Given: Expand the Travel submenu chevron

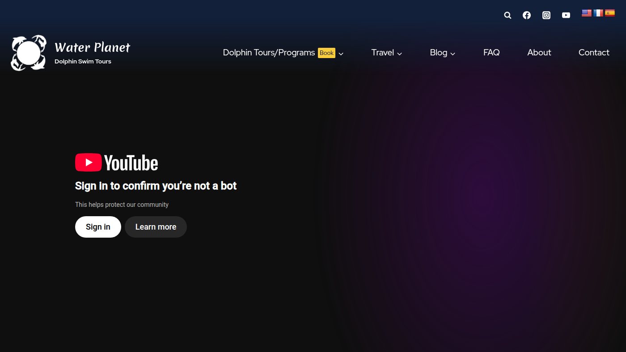Looking at the screenshot, I should click(399, 53).
